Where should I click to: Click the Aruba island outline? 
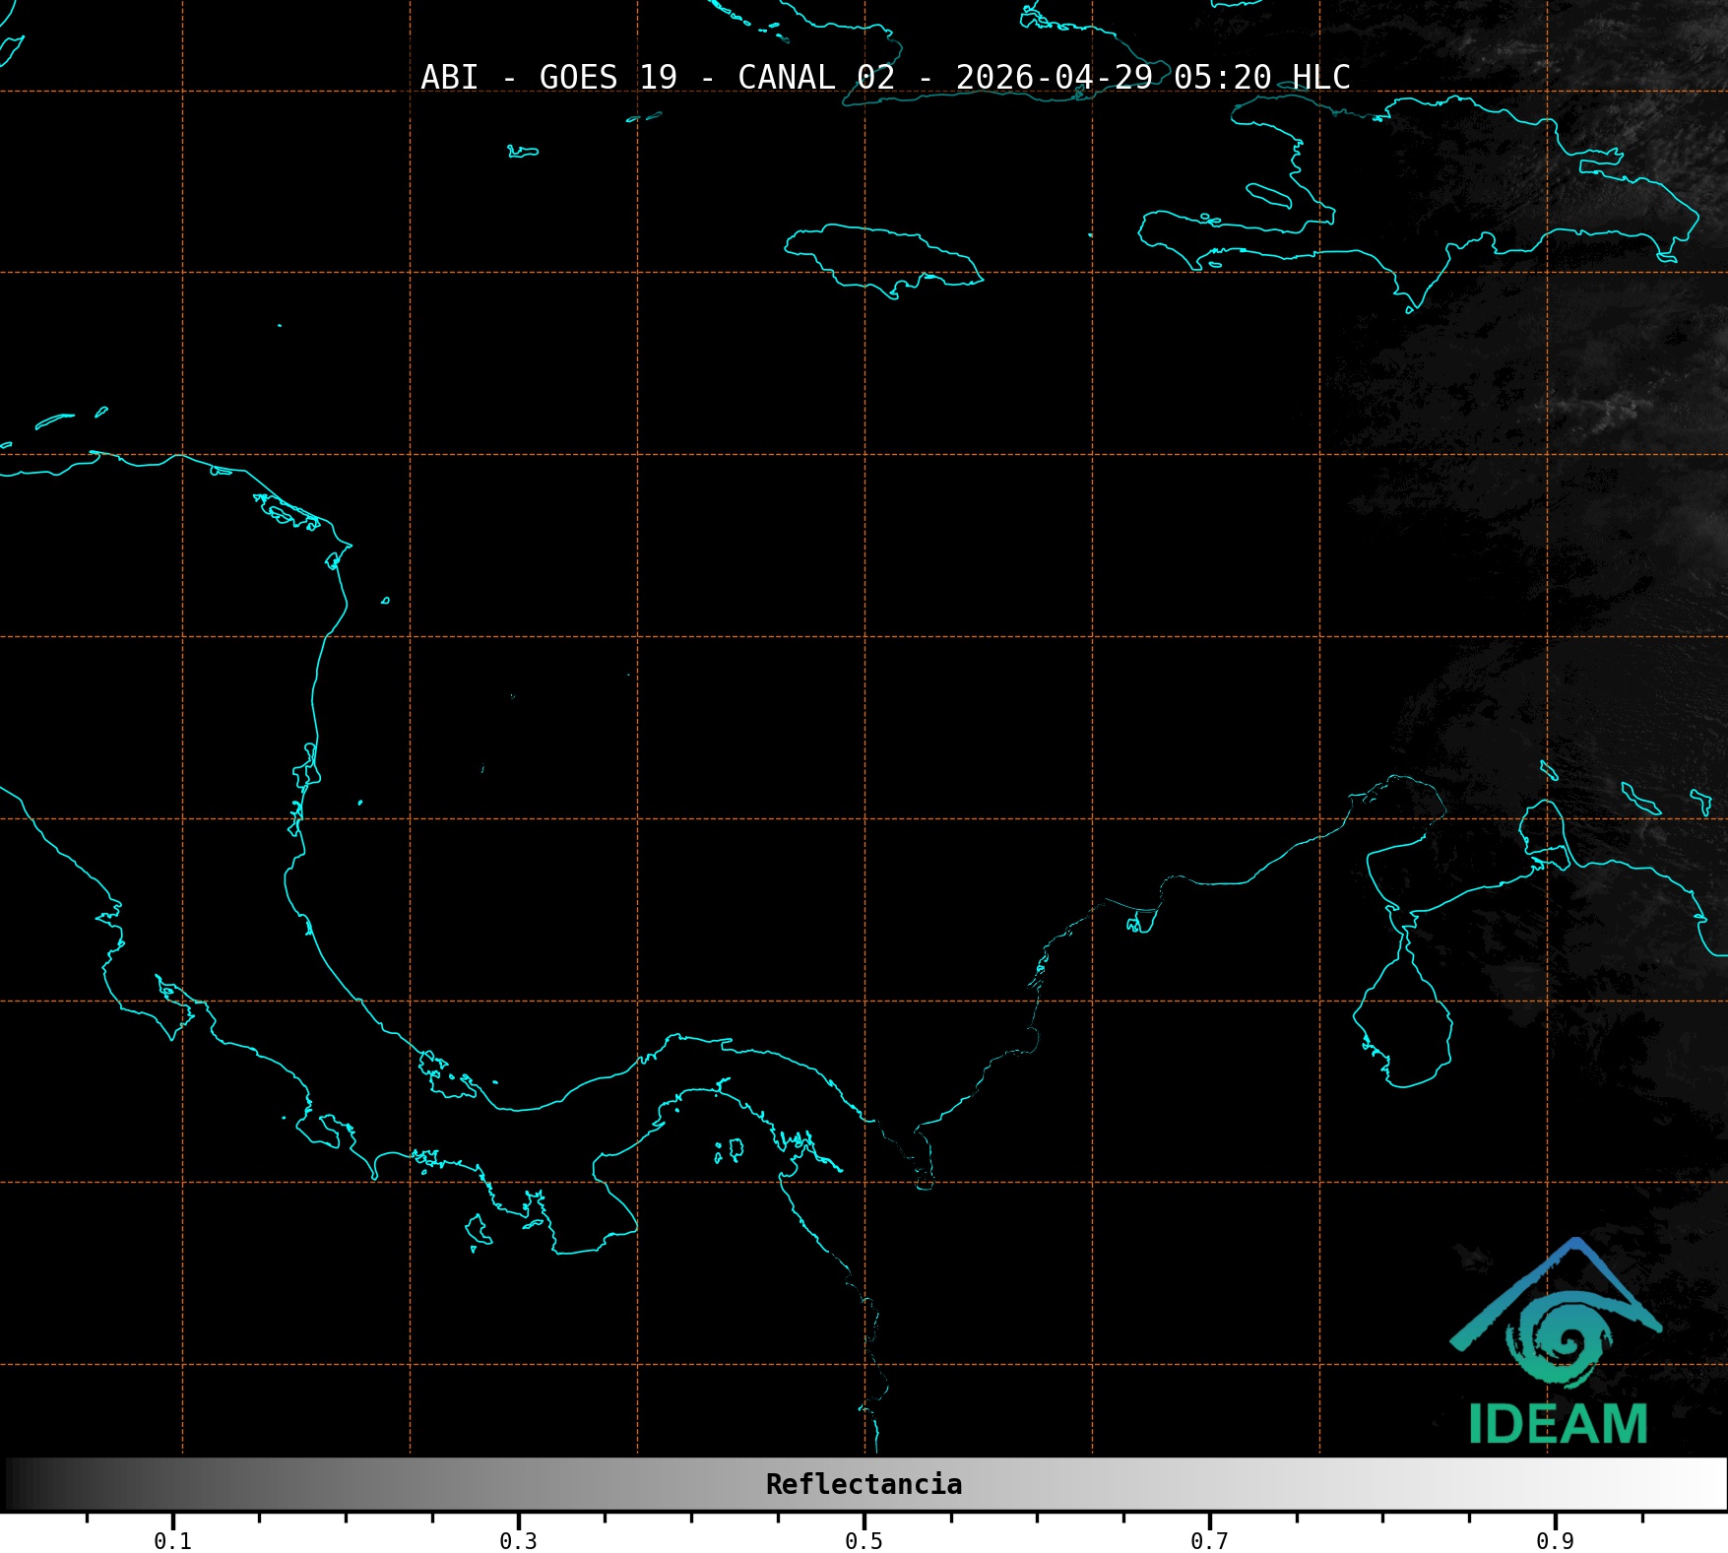pyautogui.click(x=1549, y=770)
